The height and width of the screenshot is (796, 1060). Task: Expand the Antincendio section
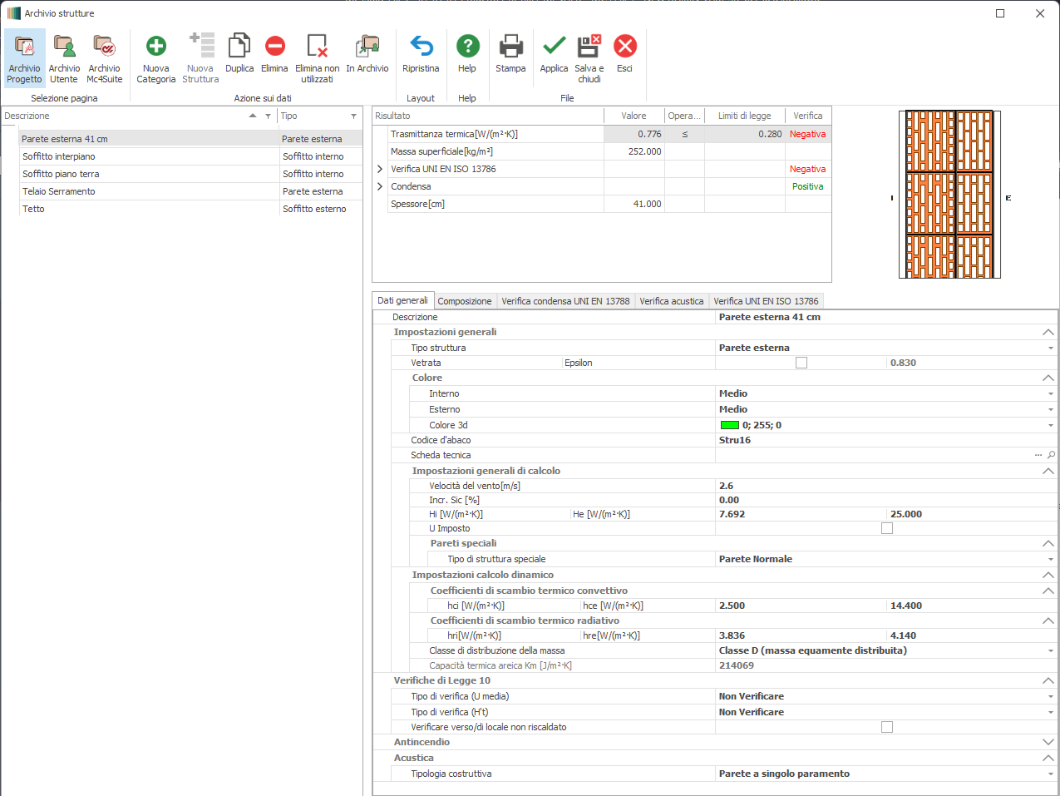pyautogui.click(x=1048, y=742)
